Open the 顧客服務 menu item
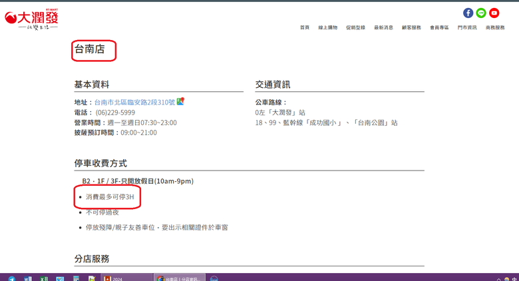The height and width of the screenshot is (281, 519). (411, 27)
